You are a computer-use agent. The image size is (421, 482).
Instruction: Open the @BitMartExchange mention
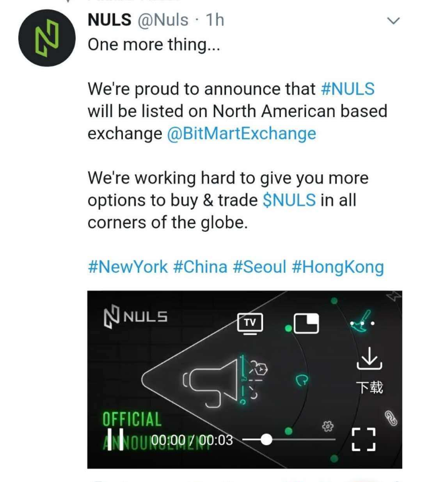coord(241,133)
